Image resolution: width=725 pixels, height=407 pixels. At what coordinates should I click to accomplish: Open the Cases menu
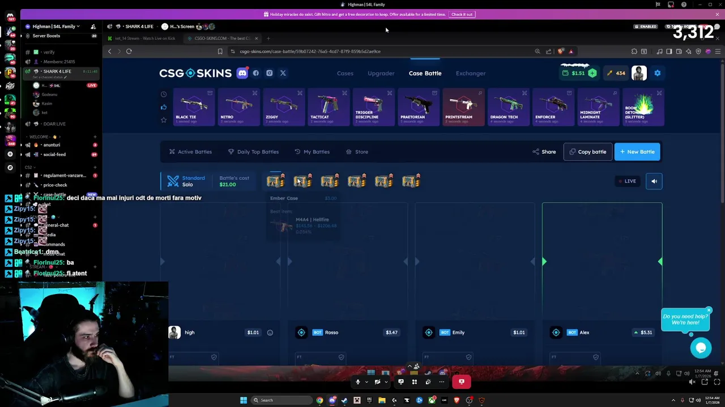coord(345,73)
